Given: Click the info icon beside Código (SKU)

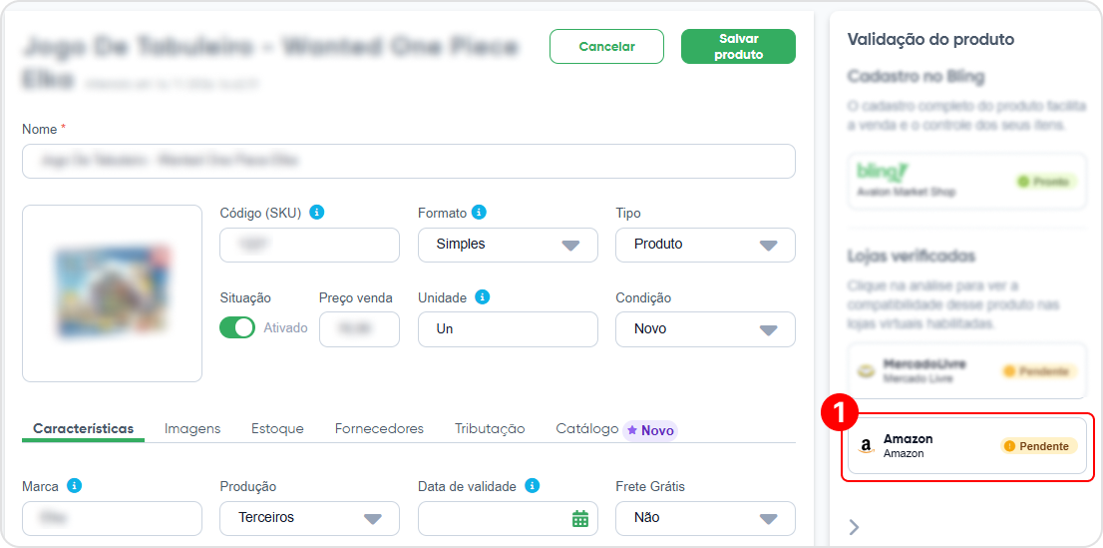Looking at the screenshot, I should (x=316, y=212).
